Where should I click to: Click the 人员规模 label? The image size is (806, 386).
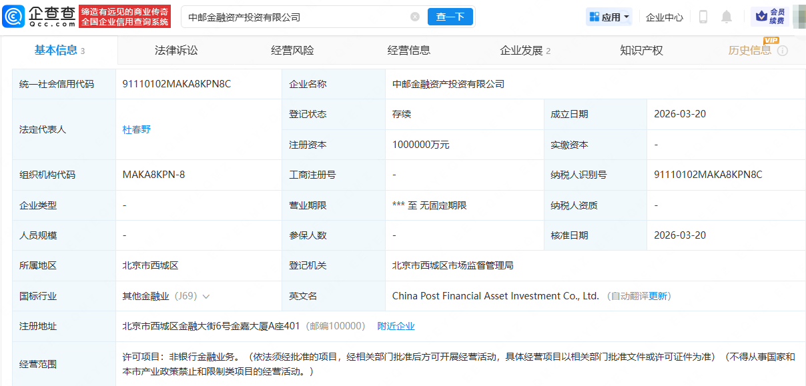38,235
